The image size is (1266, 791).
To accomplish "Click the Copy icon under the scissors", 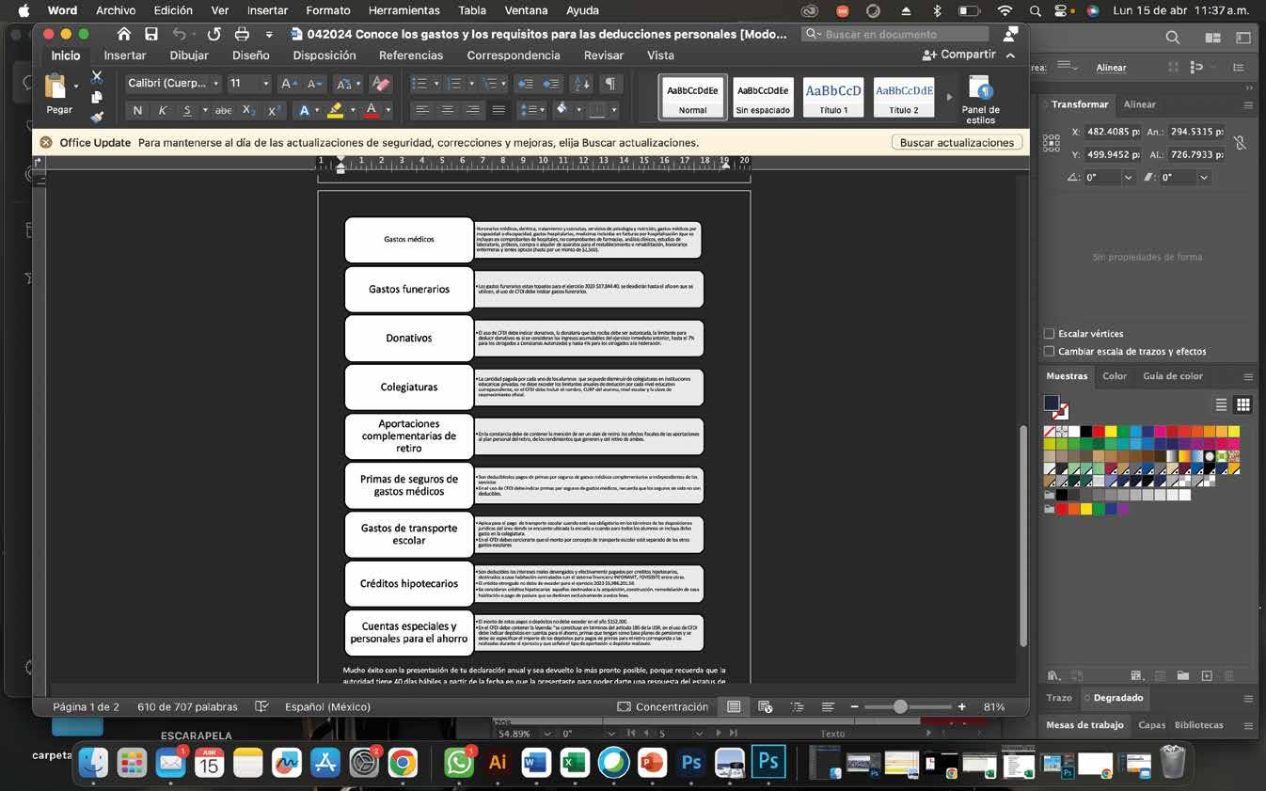I will [97, 98].
